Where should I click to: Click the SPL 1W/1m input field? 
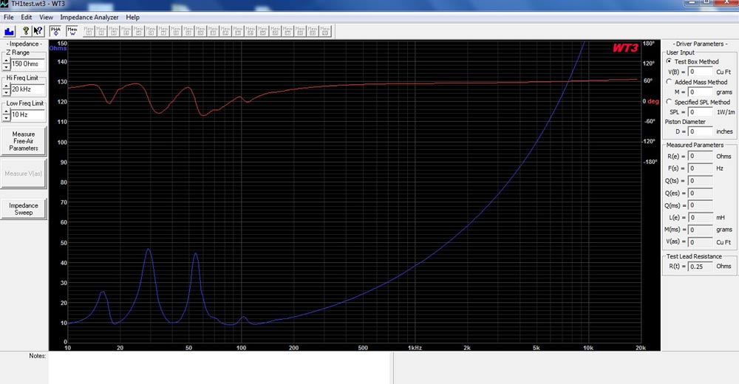tap(701, 112)
